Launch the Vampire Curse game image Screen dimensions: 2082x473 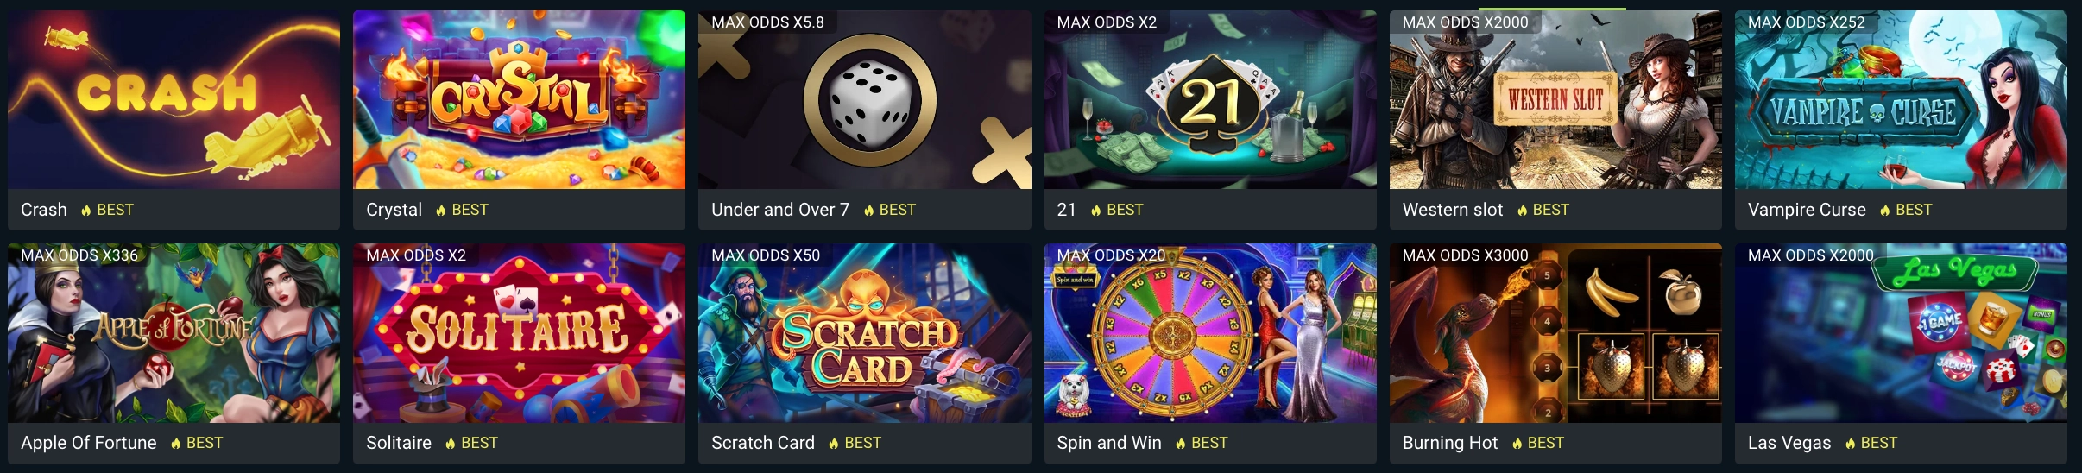point(1901,99)
